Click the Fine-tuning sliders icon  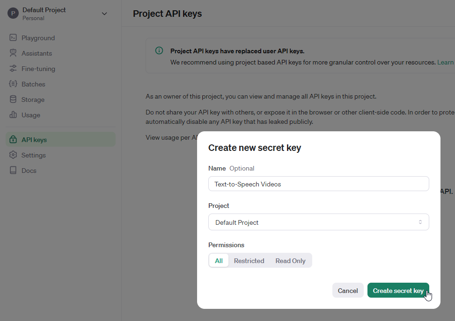click(x=13, y=69)
